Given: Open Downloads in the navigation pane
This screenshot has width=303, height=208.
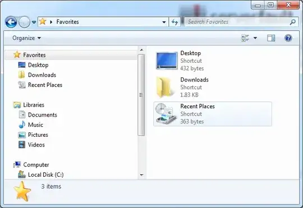Looking at the screenshot, I should (x=42, y=75).
